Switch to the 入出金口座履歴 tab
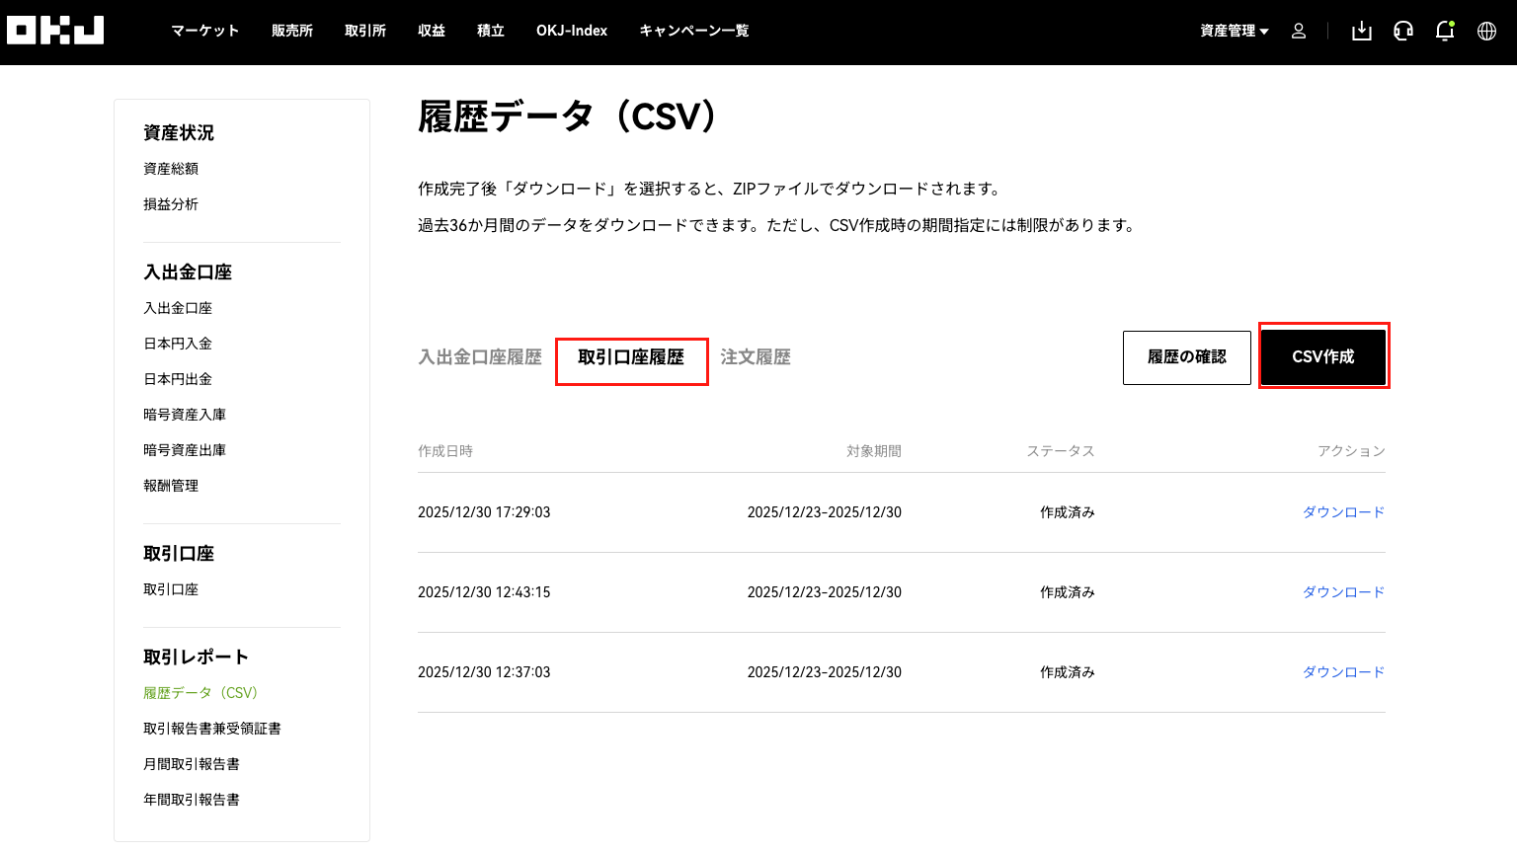The height and width of the screenshot is (852, 1517). click(x=480, y=357)
